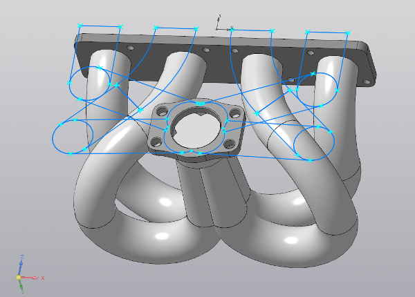Click the blue Z axis arrow
The width and height of the screenshot is (415, 297).
[21, 265]
